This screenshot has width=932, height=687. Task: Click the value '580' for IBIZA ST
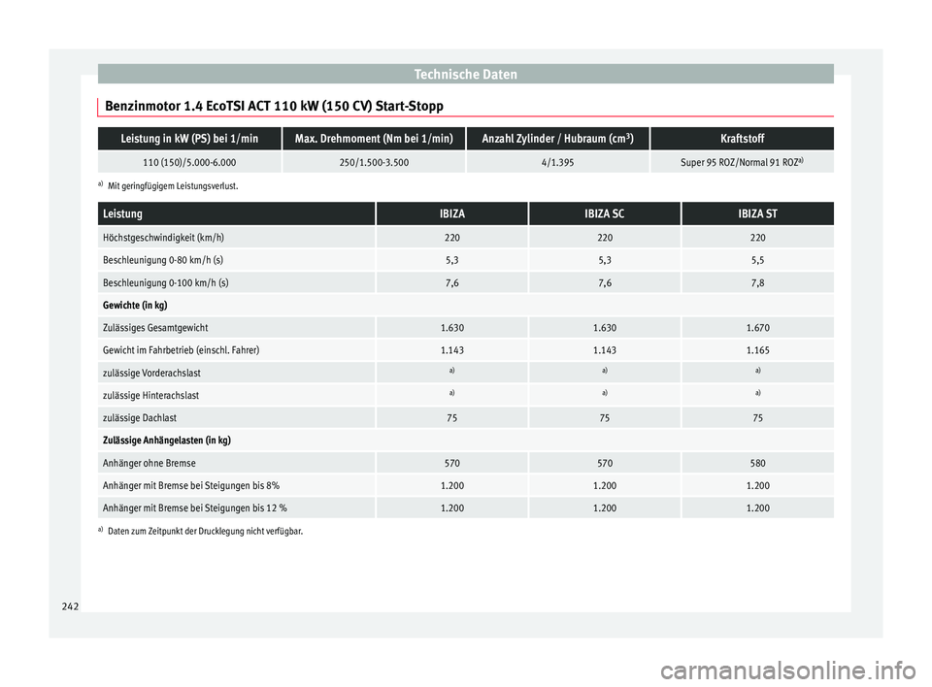click(758, 464)
